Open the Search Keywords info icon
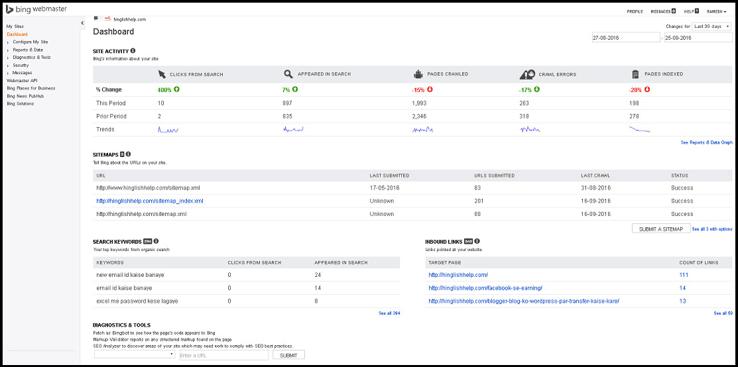 point(156,241)
